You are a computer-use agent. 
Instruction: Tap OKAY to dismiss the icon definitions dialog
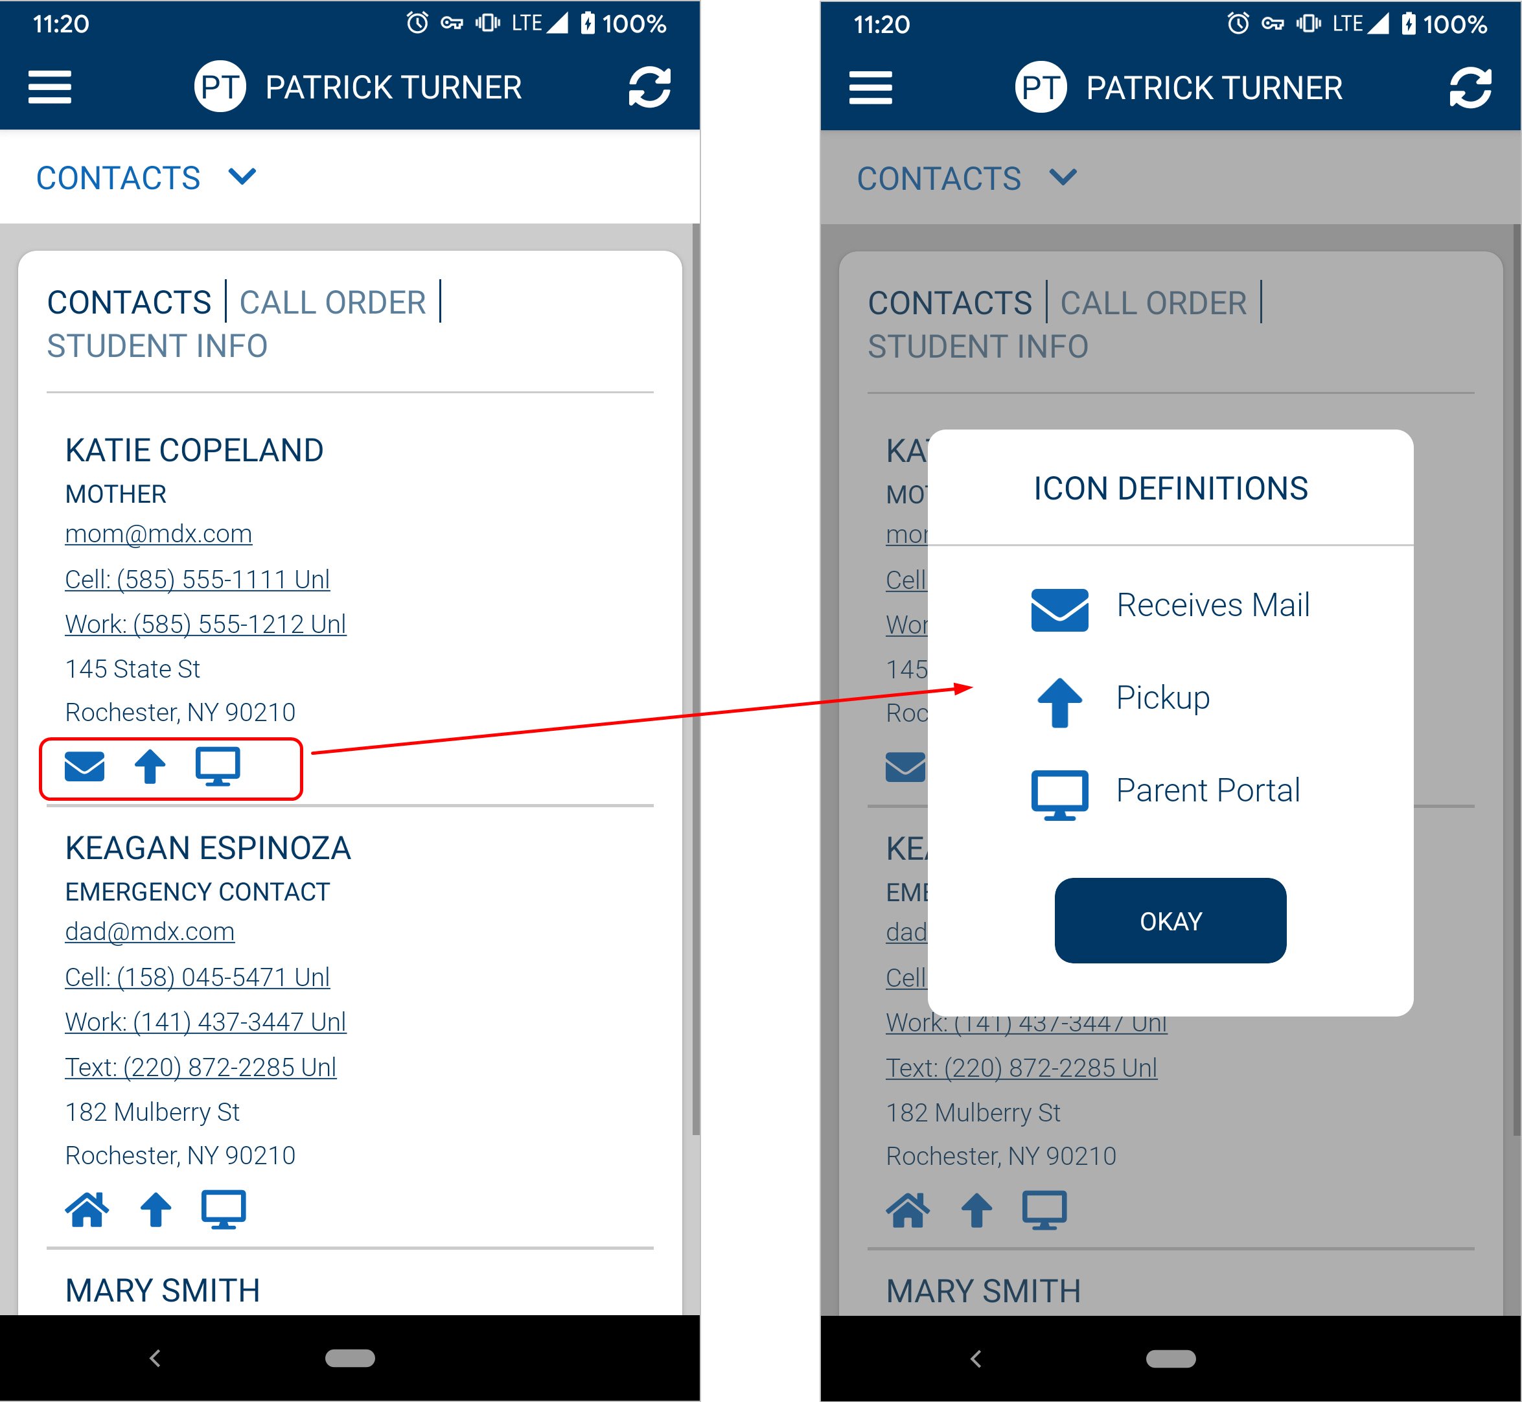[1171, 919]
